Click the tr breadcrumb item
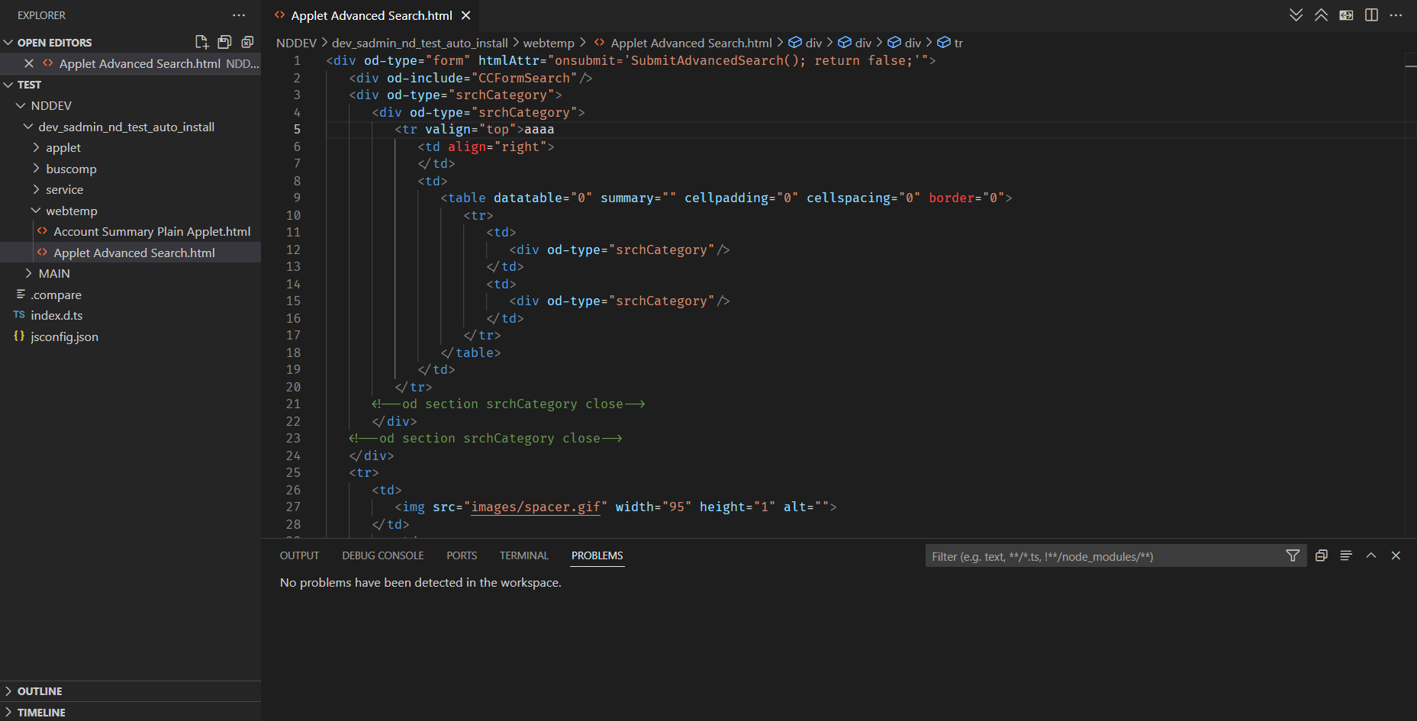 [x=958, y=43]
